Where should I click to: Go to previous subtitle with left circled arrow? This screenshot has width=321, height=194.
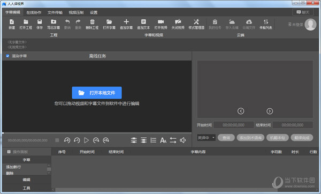pos(241,111)
